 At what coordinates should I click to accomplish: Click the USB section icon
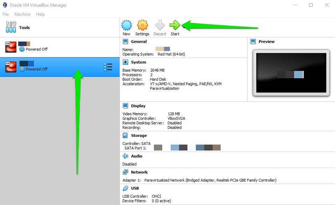point(125,188)
